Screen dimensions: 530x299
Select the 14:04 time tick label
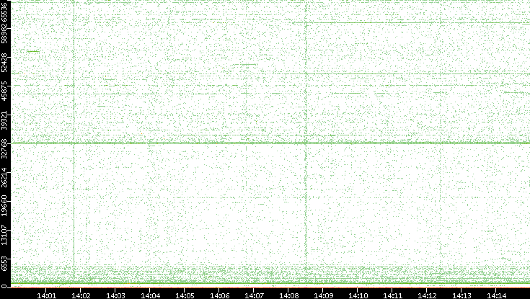(151, 295)
